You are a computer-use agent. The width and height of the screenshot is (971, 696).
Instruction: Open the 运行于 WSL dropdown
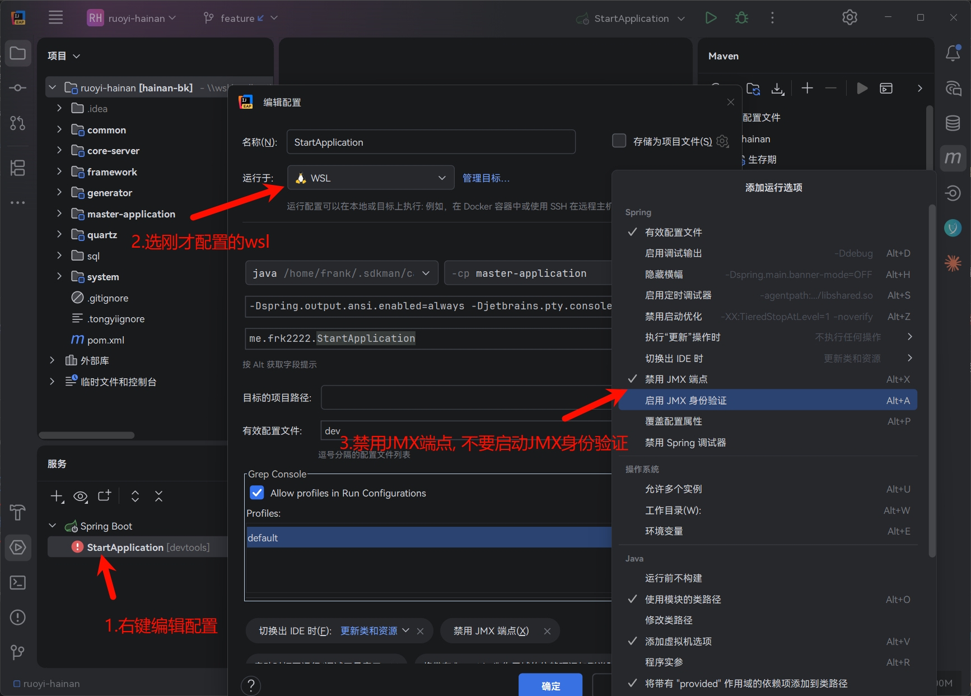(x=371, y=178)
